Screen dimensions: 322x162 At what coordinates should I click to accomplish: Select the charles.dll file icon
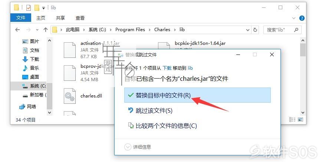[70, 96]
